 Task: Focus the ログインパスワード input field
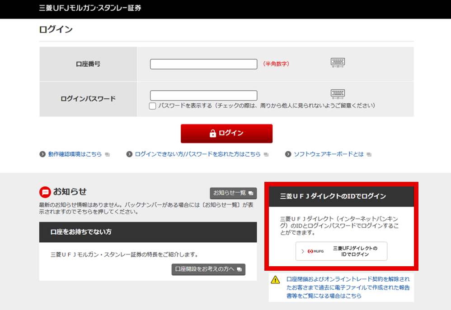[x=204, y=95]
